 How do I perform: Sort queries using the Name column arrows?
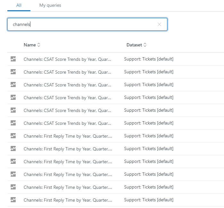click(39, 45)
